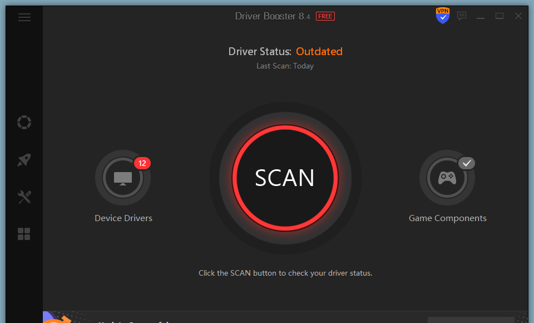This screenshot has height=323, width=534.
Task: Open the Game Components gamepad icon
Action: click(x=447, y=178)
